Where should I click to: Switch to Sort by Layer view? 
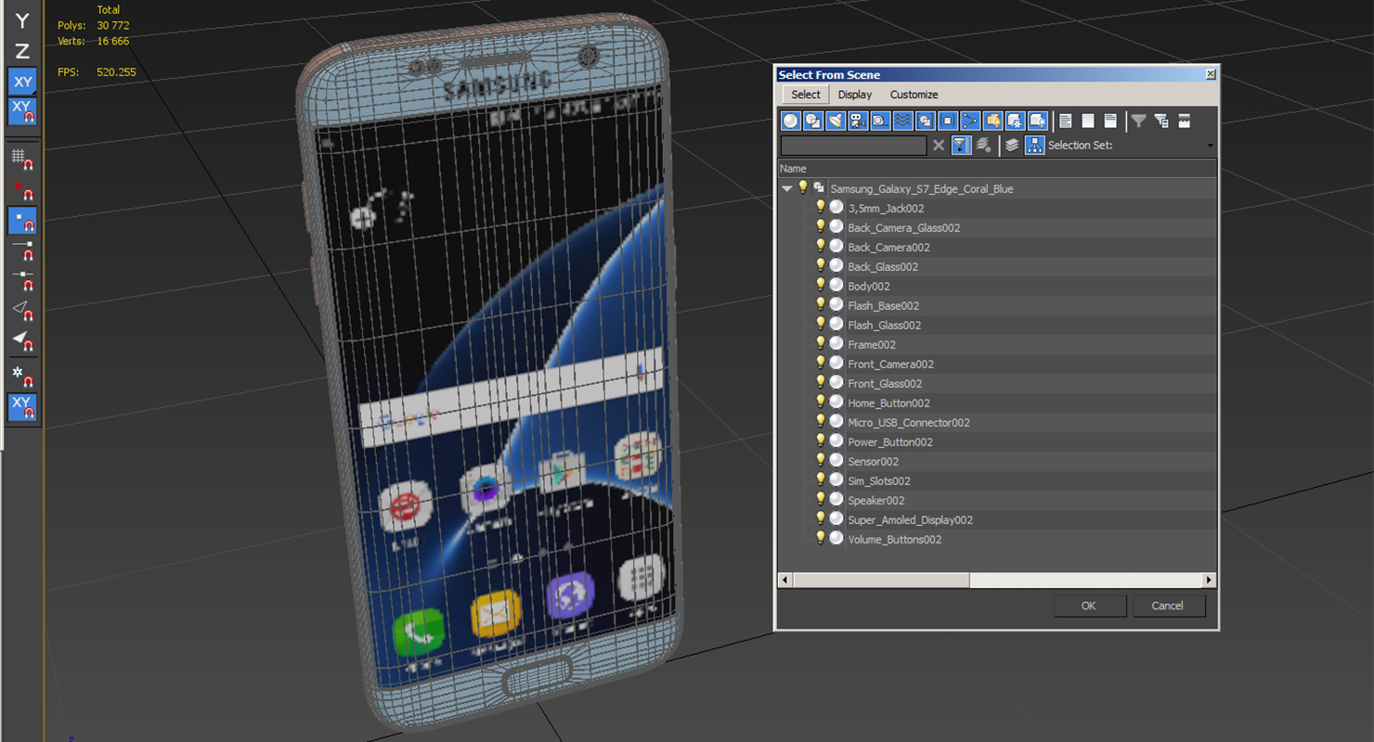(1012, 145)
